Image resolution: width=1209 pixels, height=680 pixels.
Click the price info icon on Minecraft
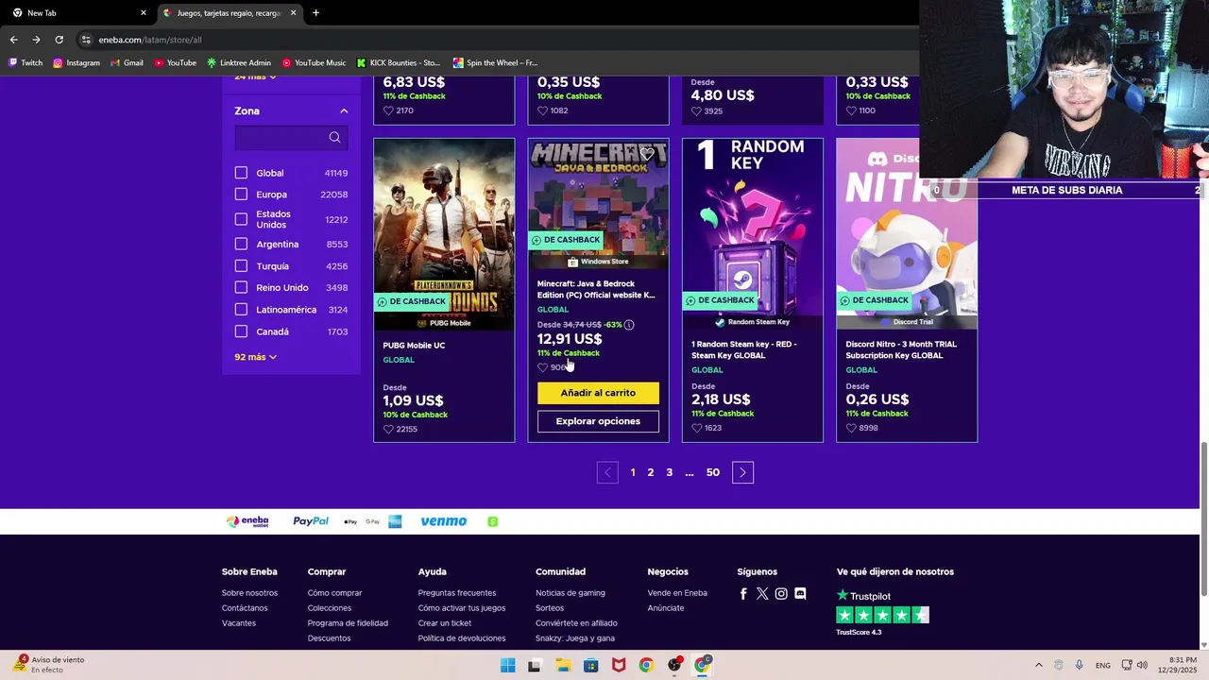(629, 325)
